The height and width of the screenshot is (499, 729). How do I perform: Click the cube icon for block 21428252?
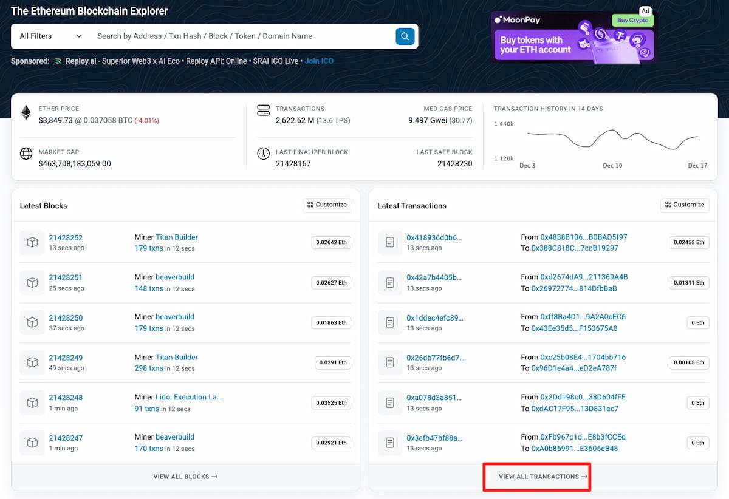[32, 242]
